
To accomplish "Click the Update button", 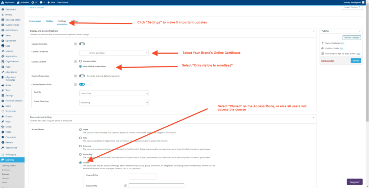I will [x=356, y=61].
